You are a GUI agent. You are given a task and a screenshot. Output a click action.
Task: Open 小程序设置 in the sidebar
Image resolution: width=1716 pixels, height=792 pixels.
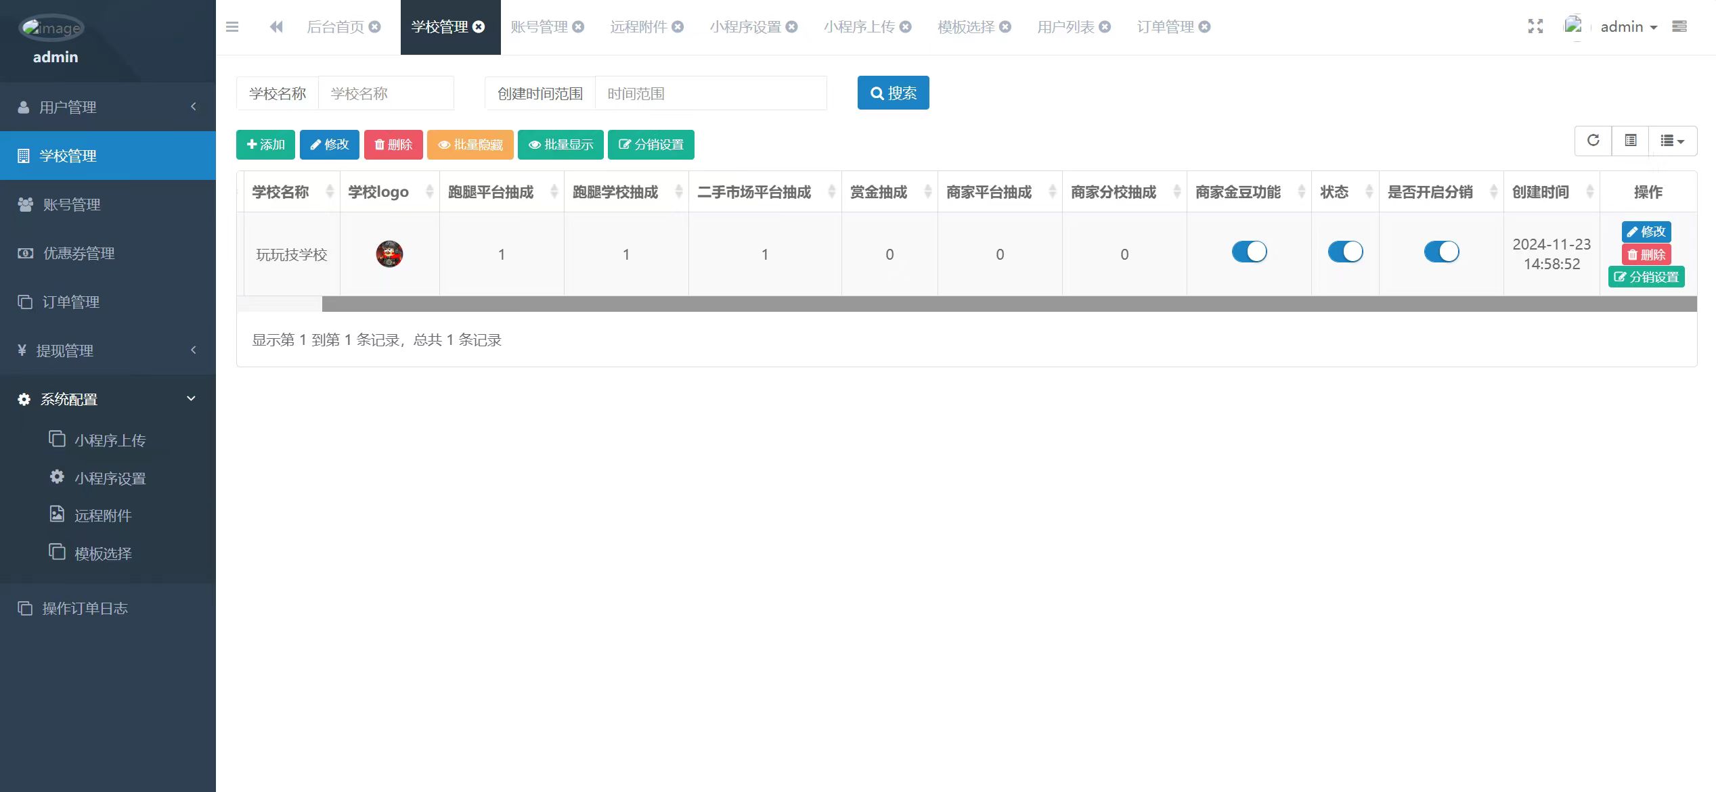[x=110, y=478]
